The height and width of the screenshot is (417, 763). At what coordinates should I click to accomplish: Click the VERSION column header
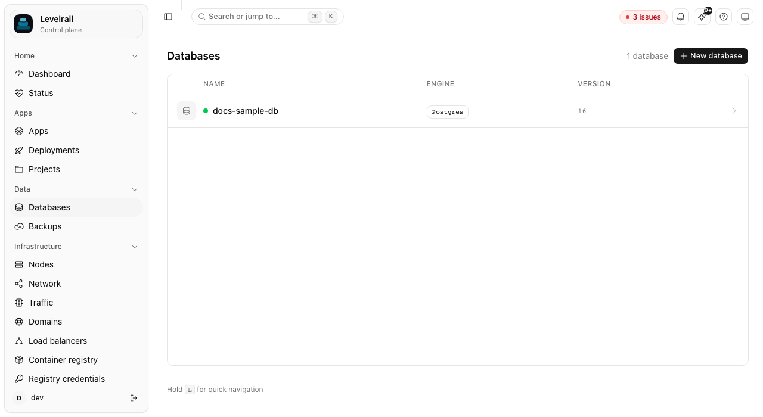[x=594, y=84]
